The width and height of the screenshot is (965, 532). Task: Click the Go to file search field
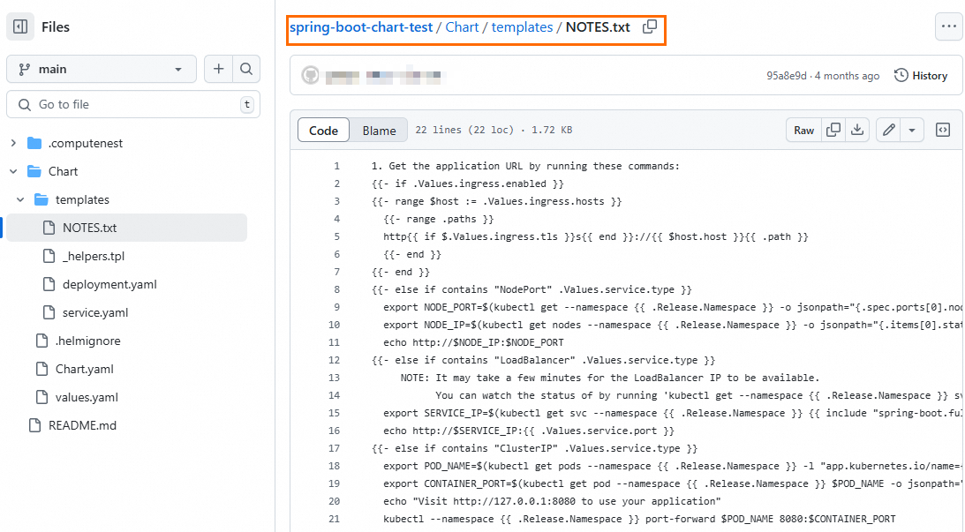point(132,104)
